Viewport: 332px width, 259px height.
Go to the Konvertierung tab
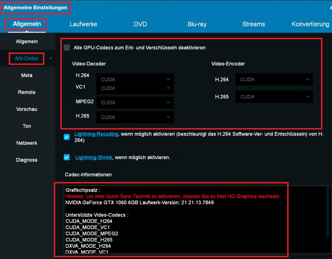pos(310,24)
